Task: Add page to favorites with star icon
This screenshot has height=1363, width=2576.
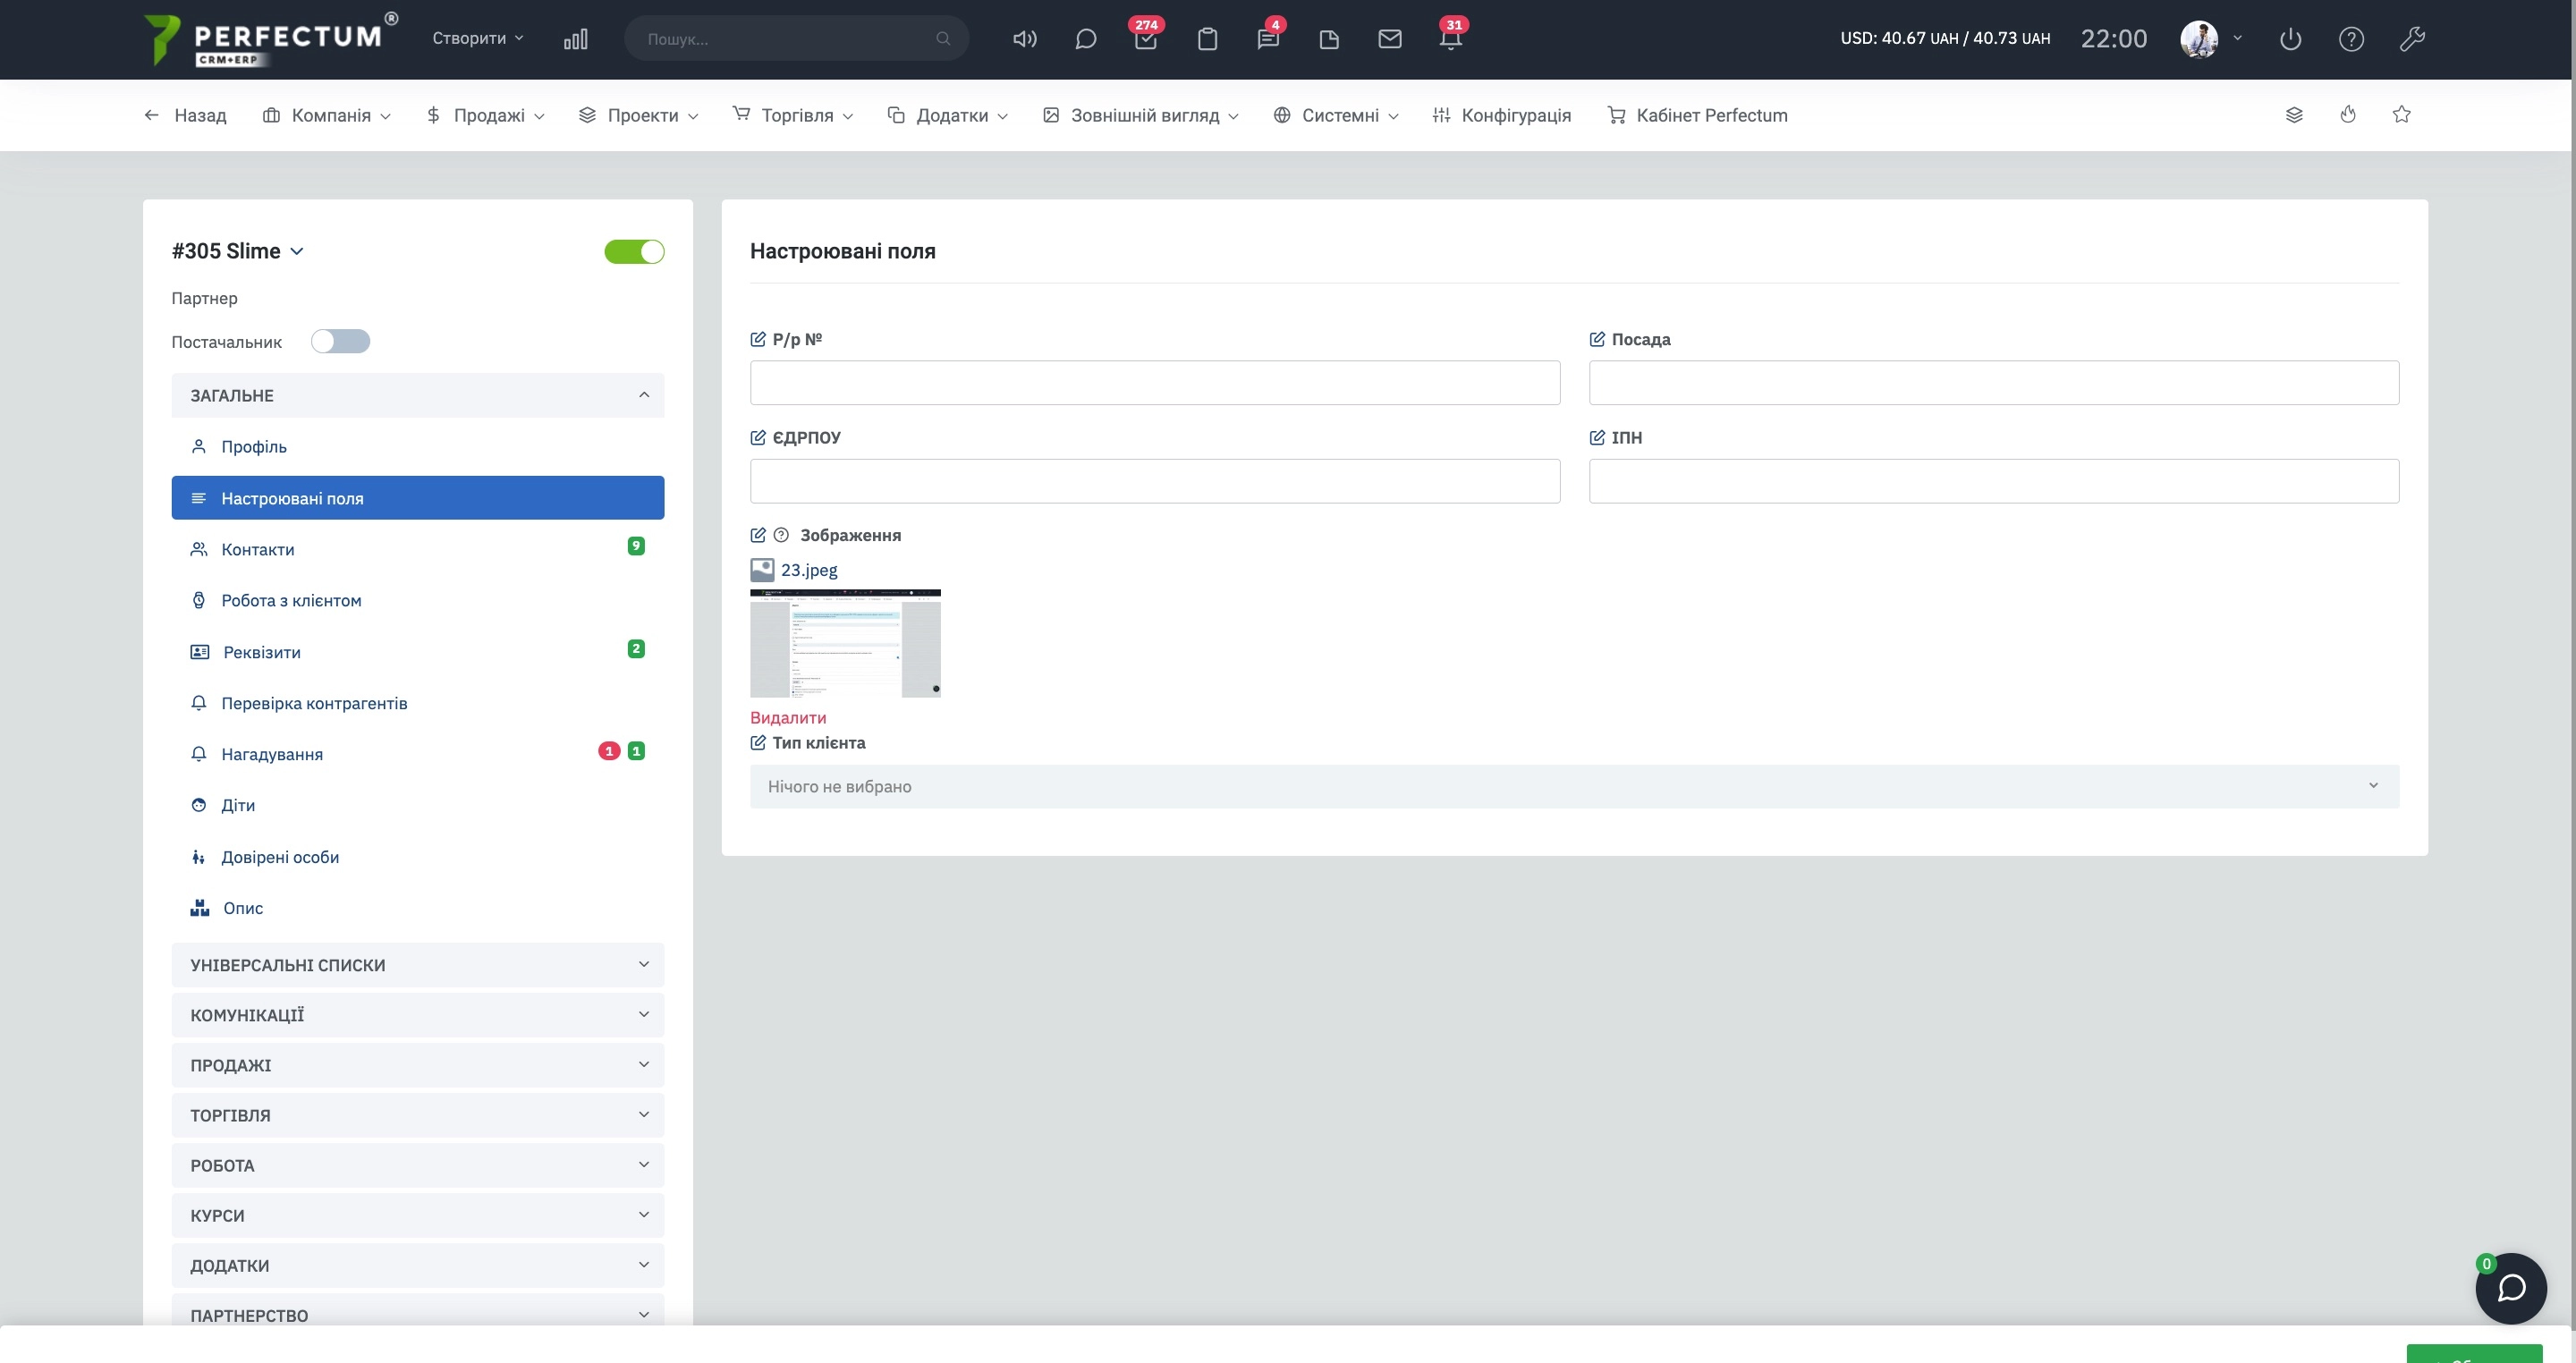Action: click(2401, 115)
